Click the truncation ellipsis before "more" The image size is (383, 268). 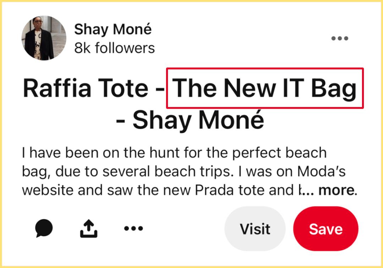pos(307,191)
